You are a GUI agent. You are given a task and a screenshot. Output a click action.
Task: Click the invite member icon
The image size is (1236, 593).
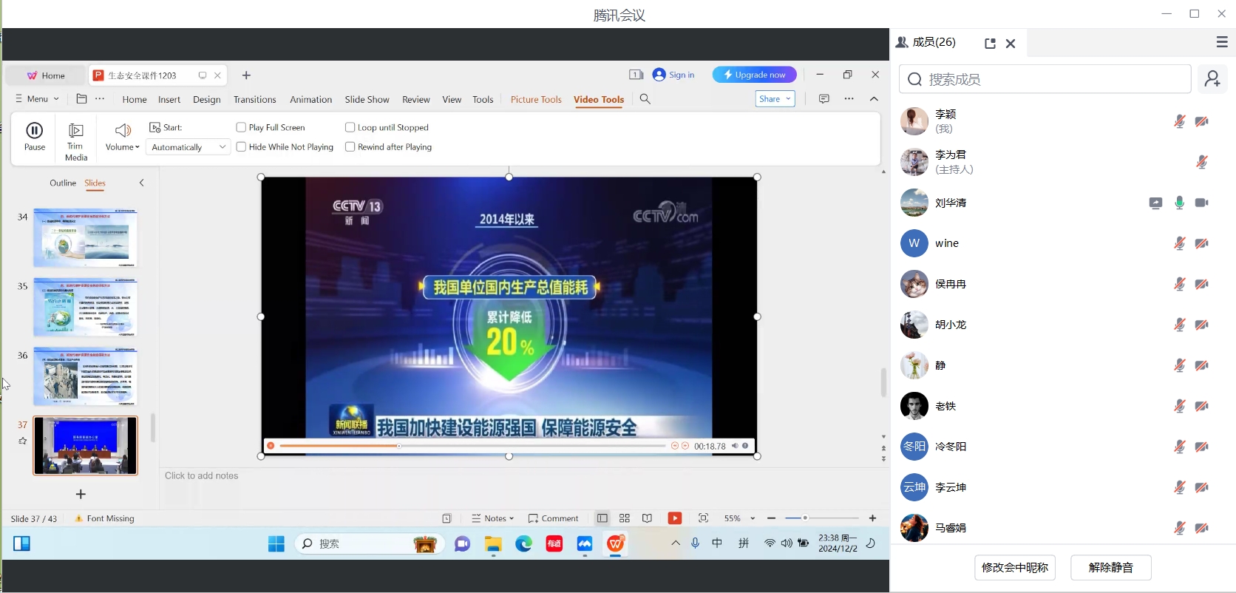click(1212, 79)
